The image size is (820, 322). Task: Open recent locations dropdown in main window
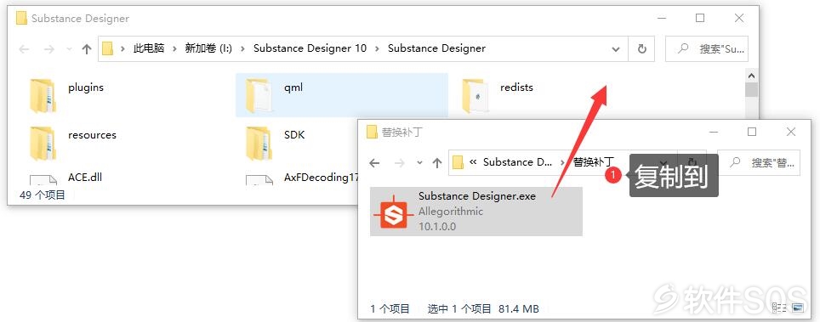click(x=69, y=49)
